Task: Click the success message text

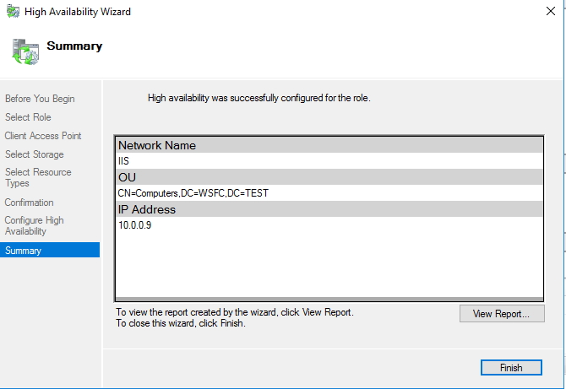Action: [x=259, y=99]
